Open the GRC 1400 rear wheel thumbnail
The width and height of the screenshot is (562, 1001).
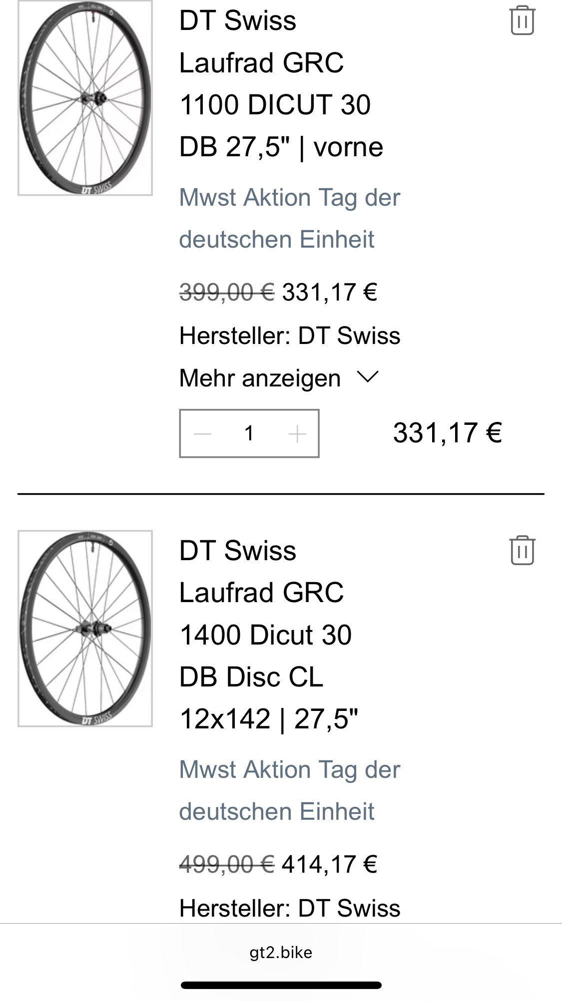click(x=85, y=629)
